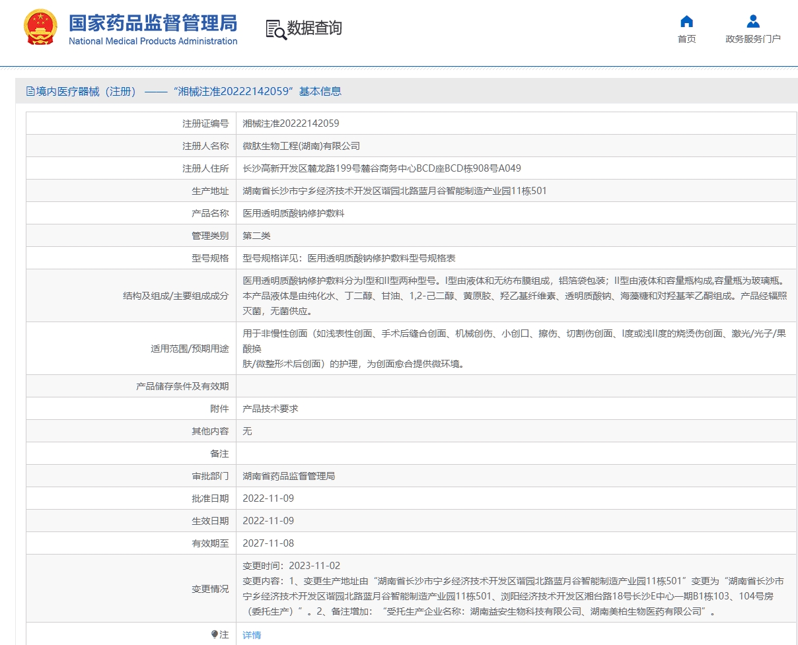Screen dimensions: 798x645
Task: Click the 数据查询 magnifier document icon
Action: pos(275,29)
